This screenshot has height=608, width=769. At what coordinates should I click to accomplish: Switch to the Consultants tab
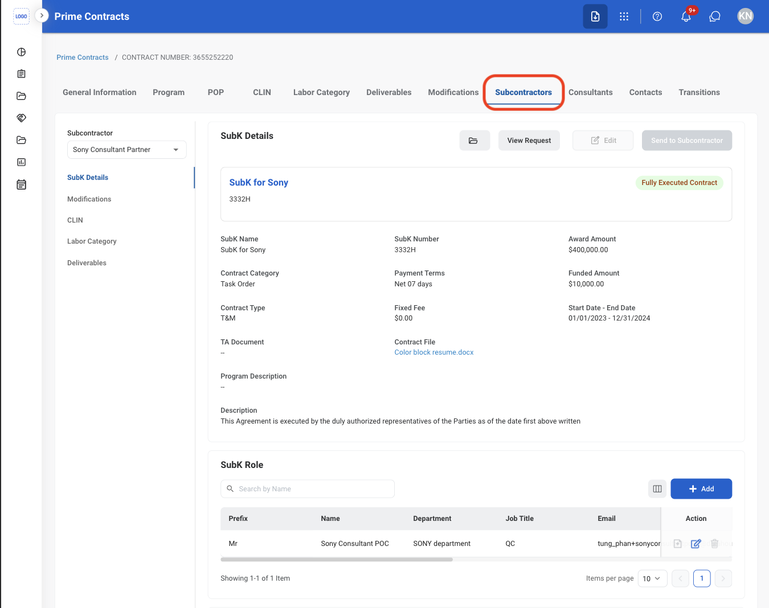coord(591,92)
